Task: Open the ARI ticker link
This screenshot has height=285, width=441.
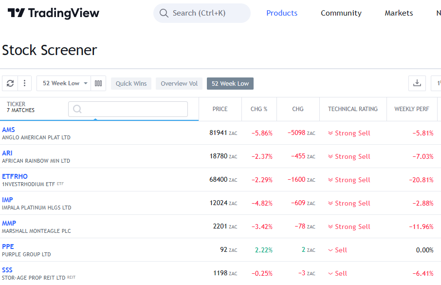Action: pos(7,153)
